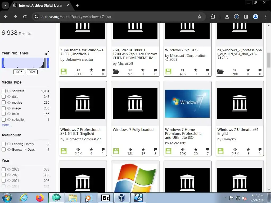Hide texts results with the eye icon
The height and width of the screenshot is (203, 271).
pos(9,114)
